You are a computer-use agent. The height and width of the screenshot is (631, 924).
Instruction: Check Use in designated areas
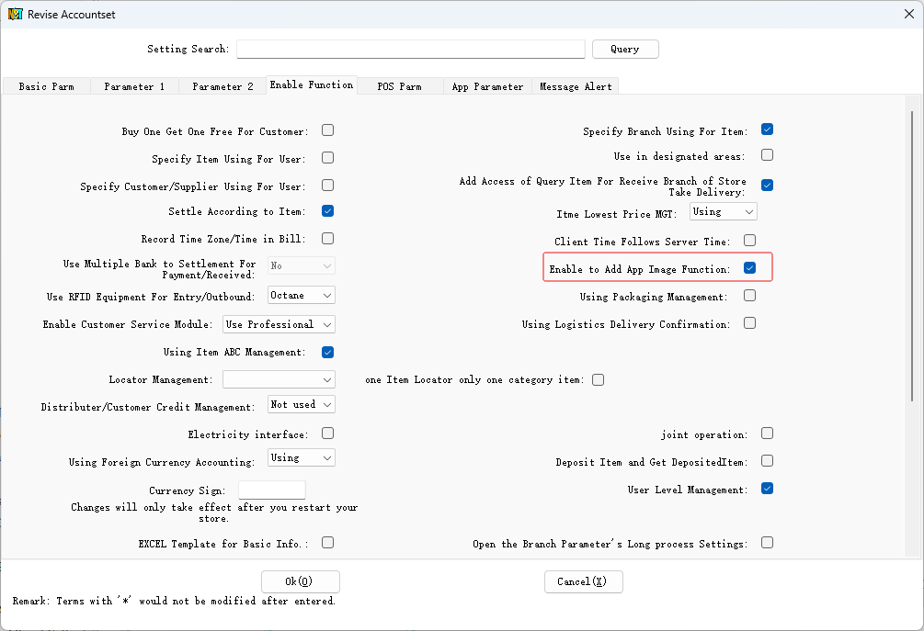coord(767,156)
